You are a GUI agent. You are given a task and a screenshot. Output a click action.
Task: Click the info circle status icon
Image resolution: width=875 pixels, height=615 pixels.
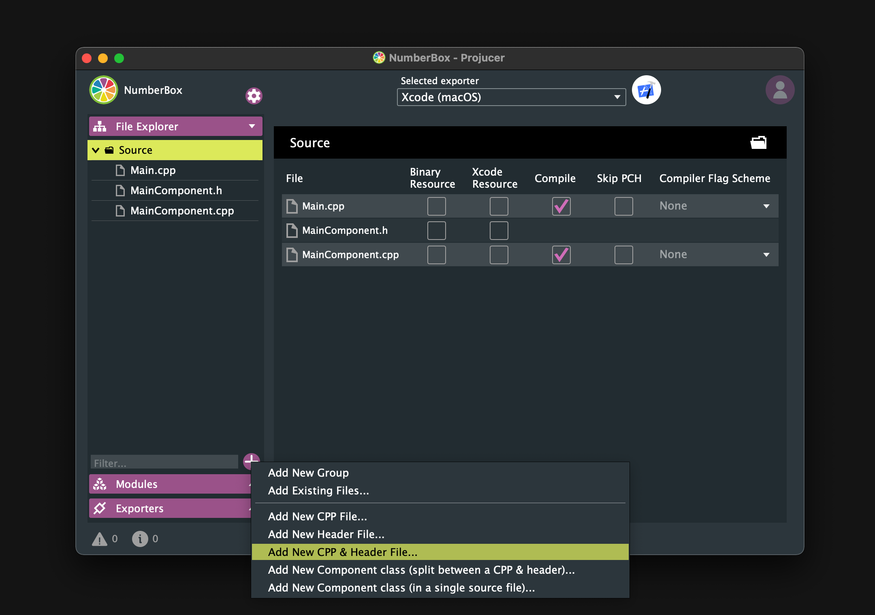point(140,539)
